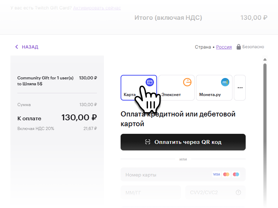Image resolution: width=278 pixels, height=208 pixels.
Task: Change the country via the Россия link
Action: pyautogui.click(x=224, y=47)
